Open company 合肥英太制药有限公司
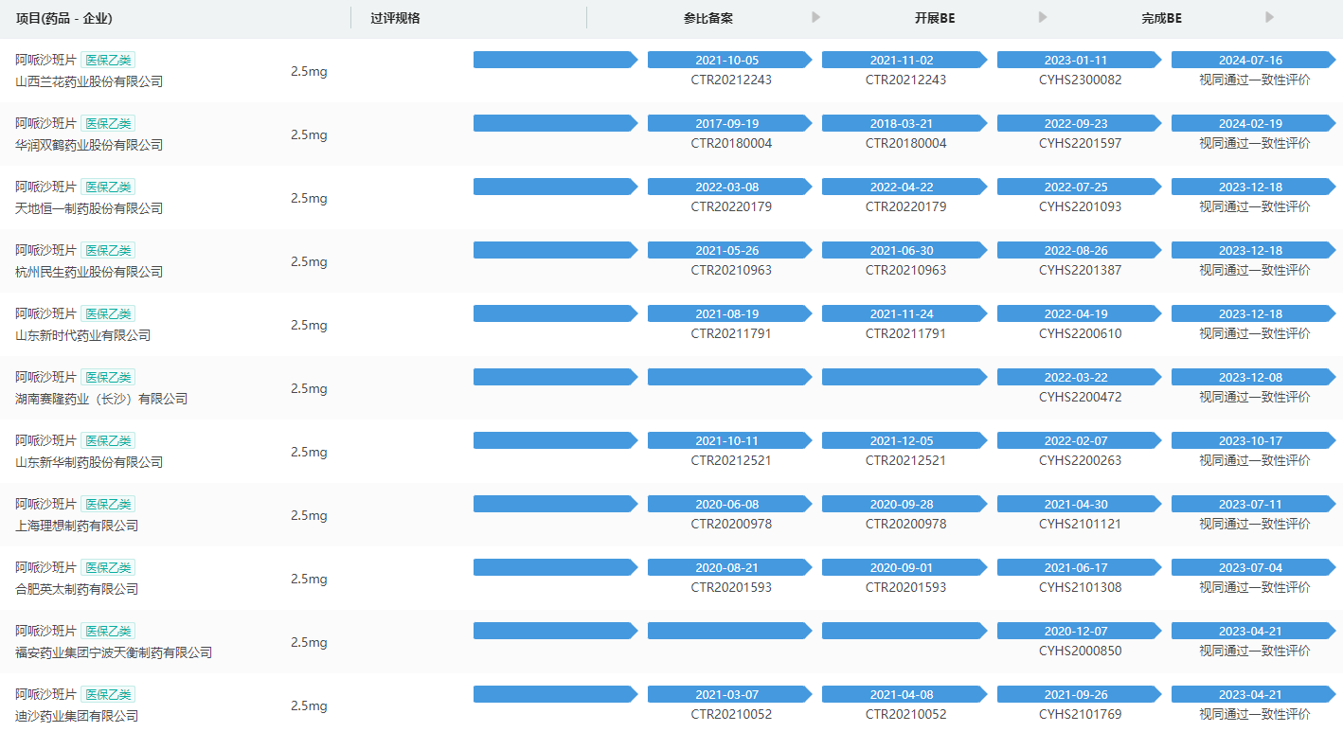Viewport: 1343px width, 732px height. point(77,589)
